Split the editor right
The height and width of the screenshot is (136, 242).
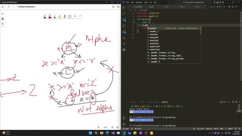[x=236, y=7]
